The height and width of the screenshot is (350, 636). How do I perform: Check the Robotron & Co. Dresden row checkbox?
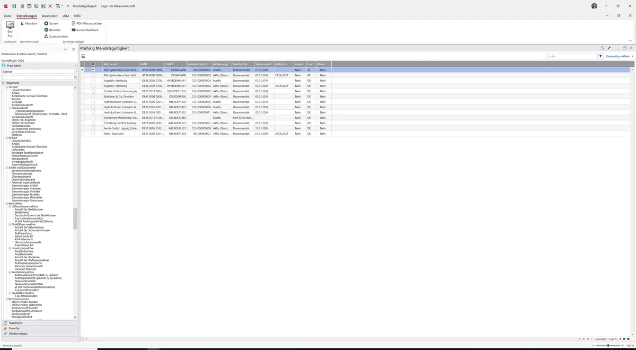pyautogui.click(x=93, y=97)
